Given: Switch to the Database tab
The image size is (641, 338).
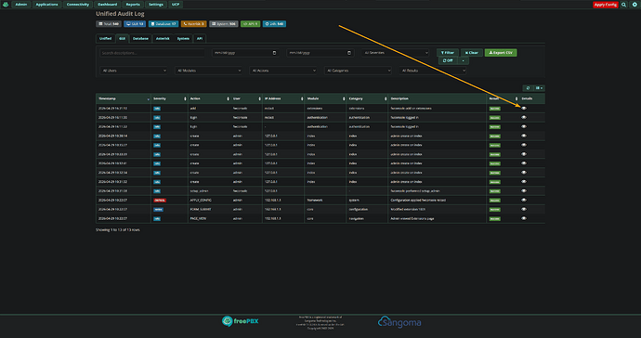Looking at the screenshot, I should tap(140, 38).
